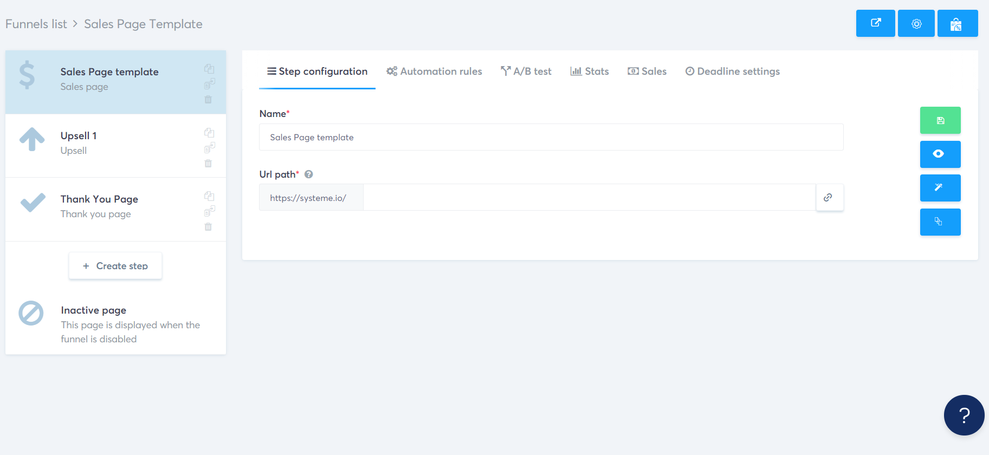Select the Sales Page template step

coord(115,82)
